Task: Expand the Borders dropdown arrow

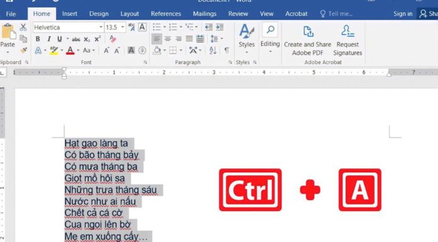Action: [181, 50]
